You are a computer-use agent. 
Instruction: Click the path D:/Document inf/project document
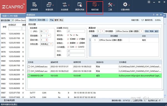tap(139, 76)
